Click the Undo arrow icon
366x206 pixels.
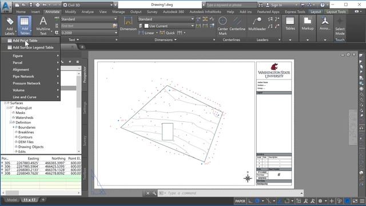click(45, 5)
